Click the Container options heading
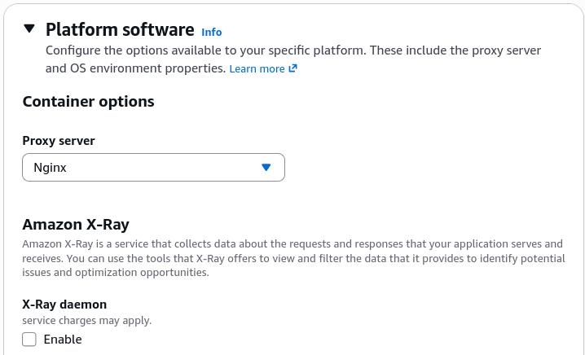The height and width of the screenshot is (355, 585). 89,102
